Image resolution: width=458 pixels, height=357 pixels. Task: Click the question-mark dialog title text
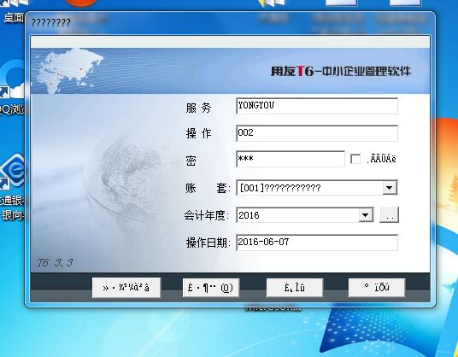click(x=50, y=23)
